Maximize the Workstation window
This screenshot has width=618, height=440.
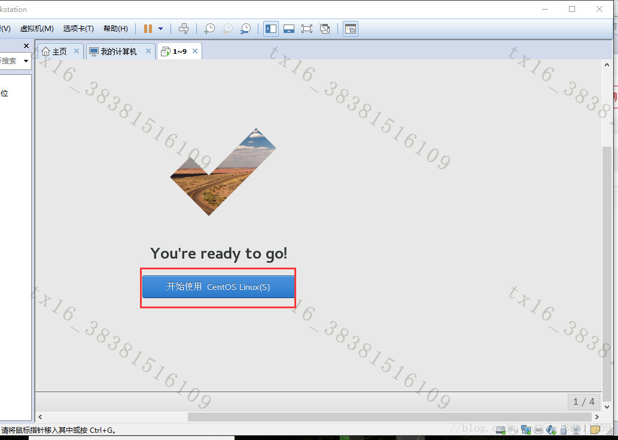572,9
